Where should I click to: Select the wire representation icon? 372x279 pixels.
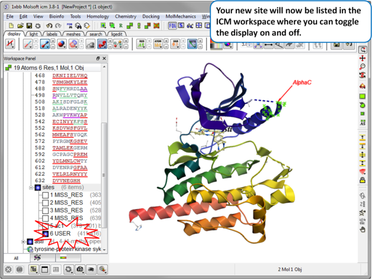pos(27,44)
